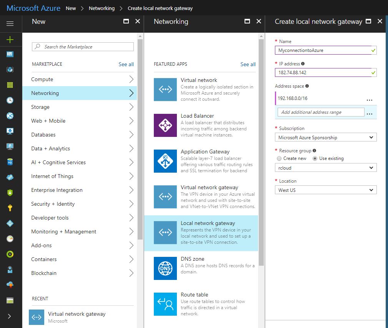Click the clock Recent icon in the sidebar
388x328 pixels.
coord(10,100)
